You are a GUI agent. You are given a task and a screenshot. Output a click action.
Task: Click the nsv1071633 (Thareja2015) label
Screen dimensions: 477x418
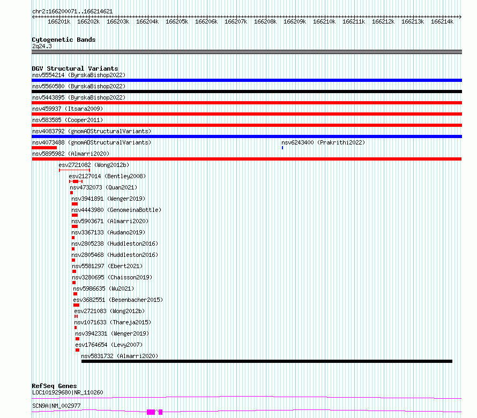(x=113, y=322)
